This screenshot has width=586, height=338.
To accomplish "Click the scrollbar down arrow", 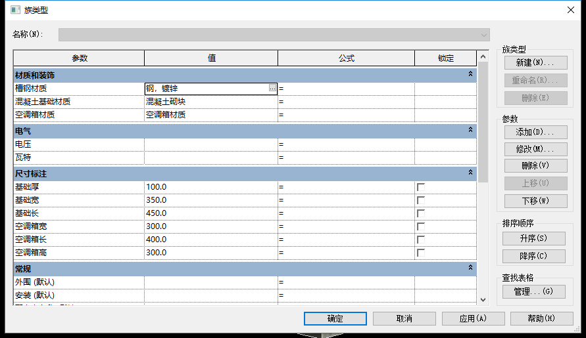I will [483, 300].
